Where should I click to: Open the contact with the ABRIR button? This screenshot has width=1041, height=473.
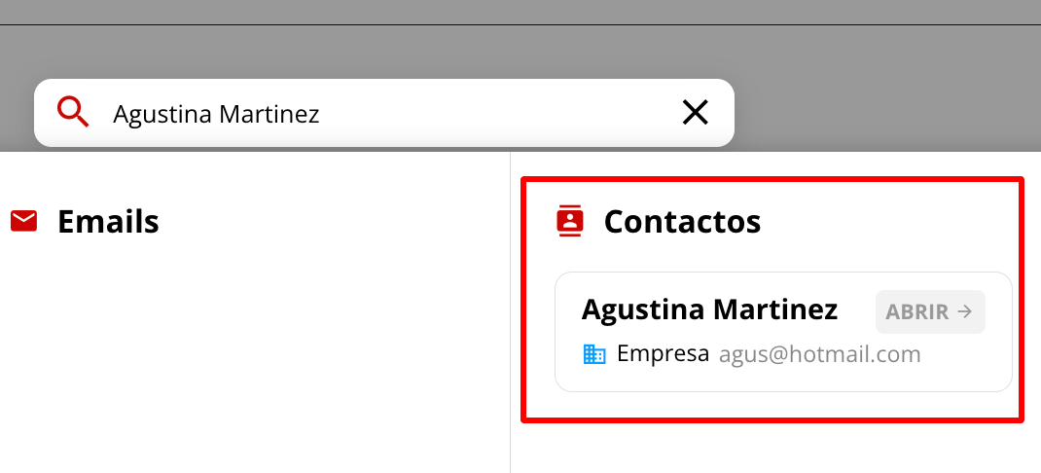pos(929,311)
